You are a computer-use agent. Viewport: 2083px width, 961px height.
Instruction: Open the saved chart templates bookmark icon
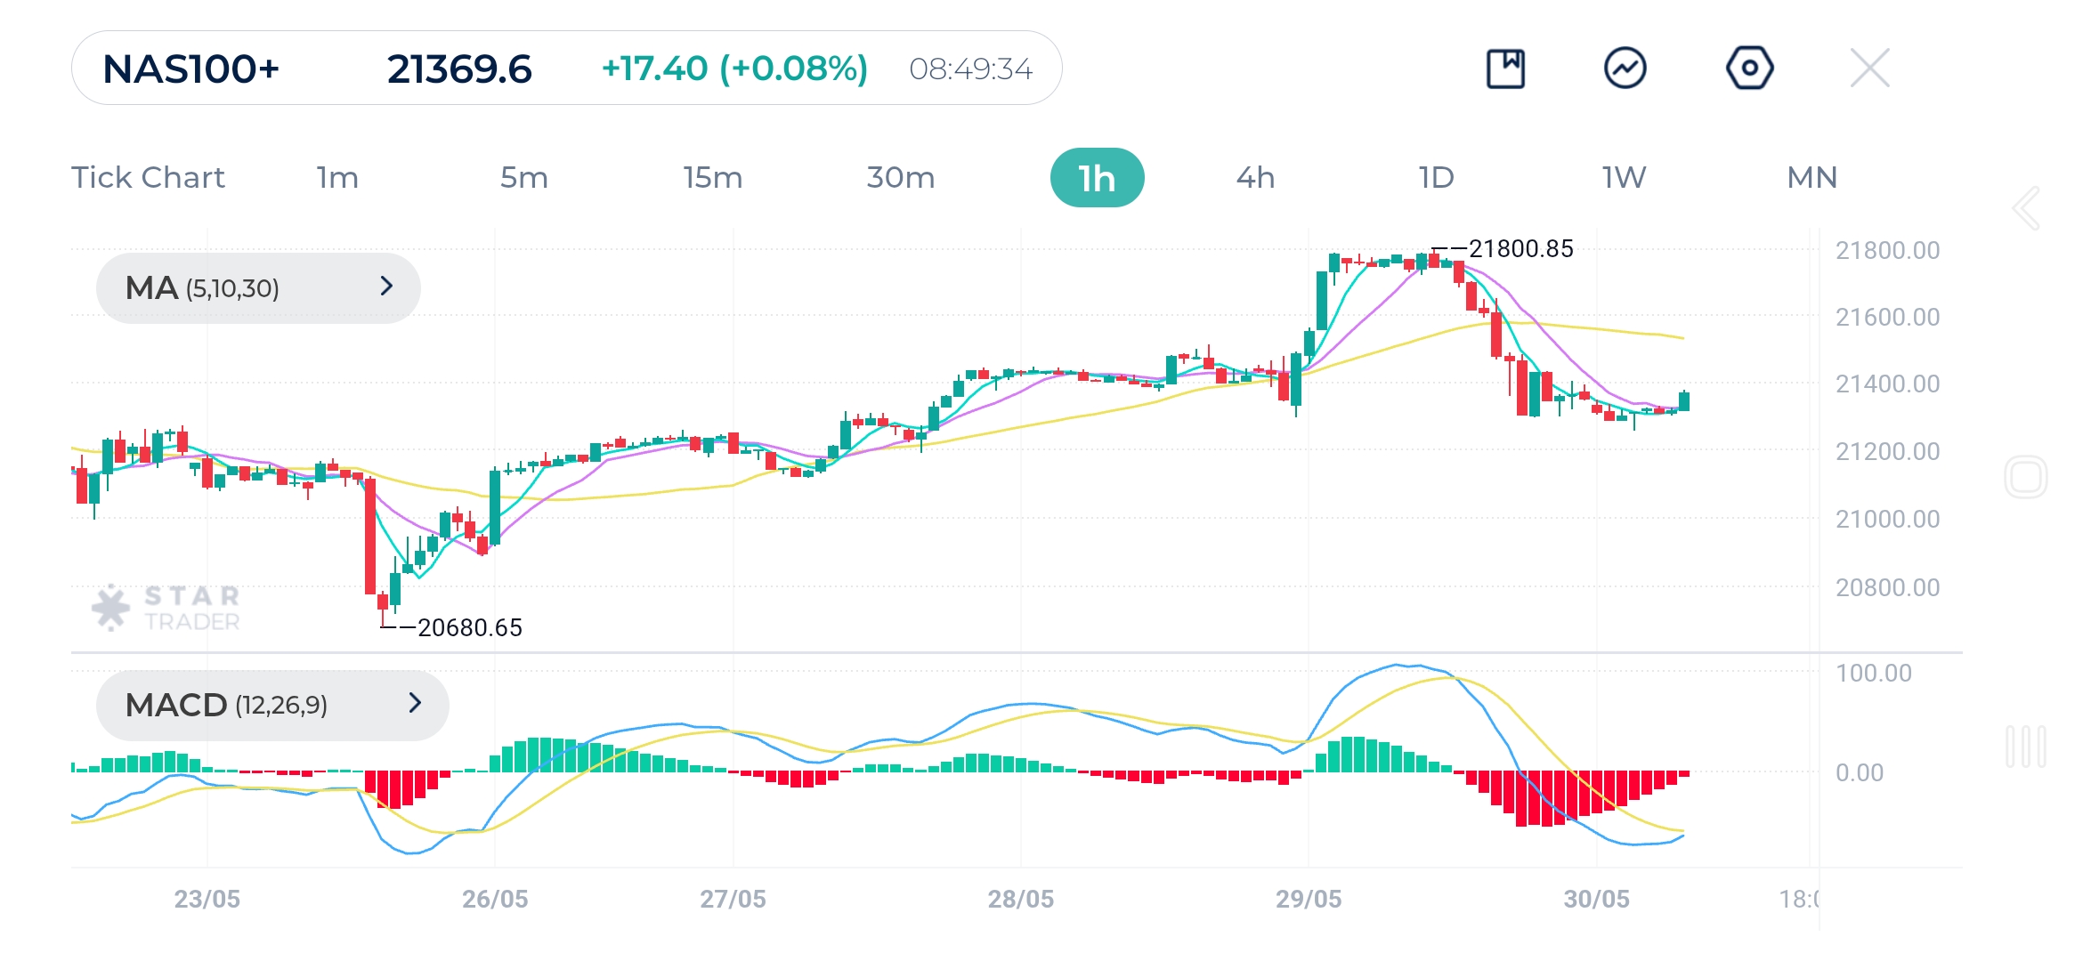(x=1505, y=67)
